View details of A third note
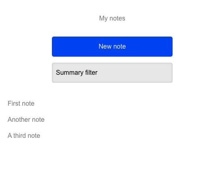This screenshot has width=214, height=176. pyautogui.click(x=24, y=135)
